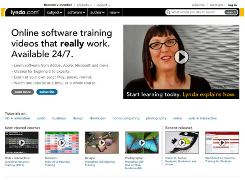Image resolution: width=245 pixels, height=180 pixels.
Task: Open video tutorials category
Action: (x=177, y=118)
